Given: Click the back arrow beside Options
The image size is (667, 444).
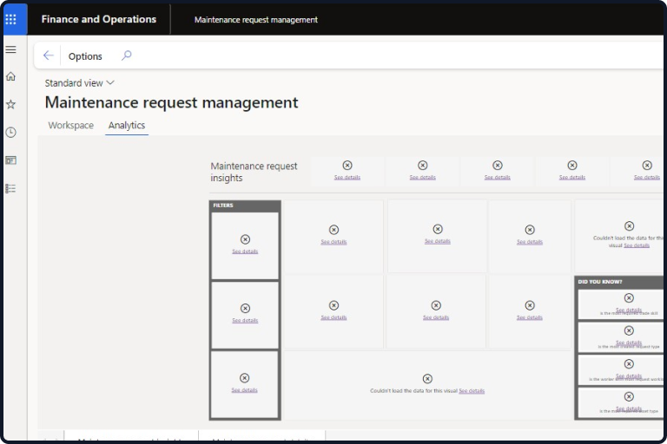Looking at the screenshot, I should coord(49,55).
